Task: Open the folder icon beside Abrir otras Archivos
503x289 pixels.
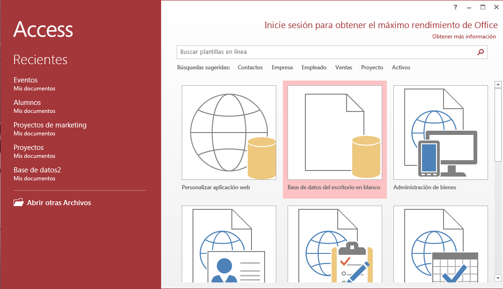Action: click(18, 203)
